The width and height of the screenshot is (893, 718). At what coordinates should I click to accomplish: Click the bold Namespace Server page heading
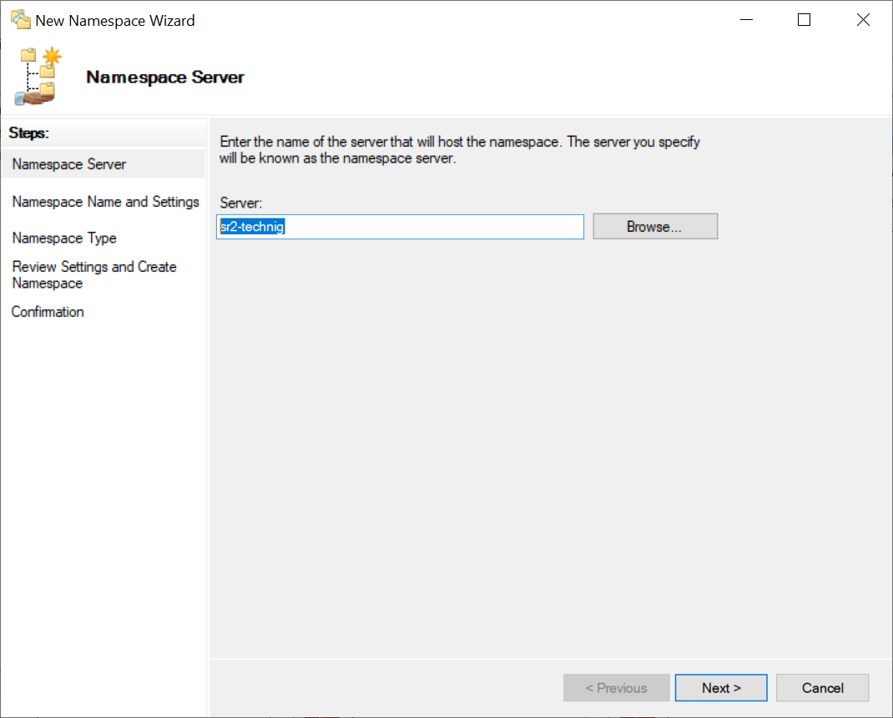click(165, 78)
